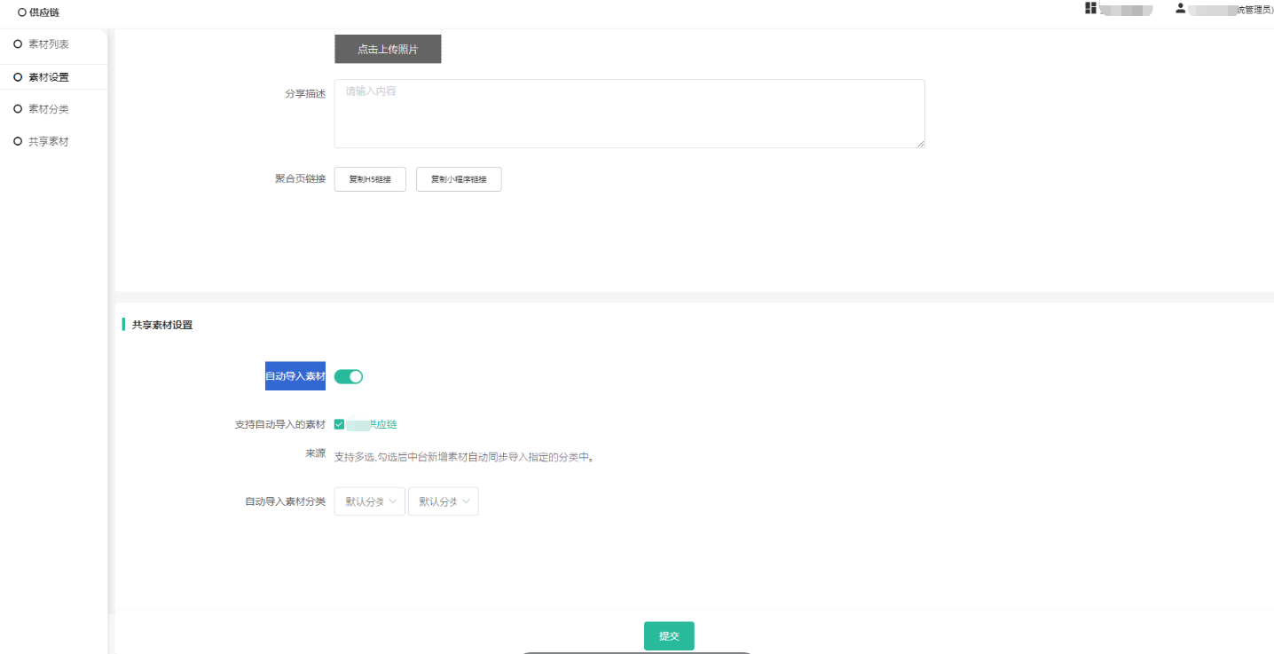The height and width of the screenshot is (654, 1274).
Task: Toggle the 自动导入素材 switch off
Action: pos(349,376)
